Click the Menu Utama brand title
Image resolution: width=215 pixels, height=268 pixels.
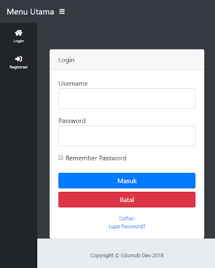coord(31,12)
